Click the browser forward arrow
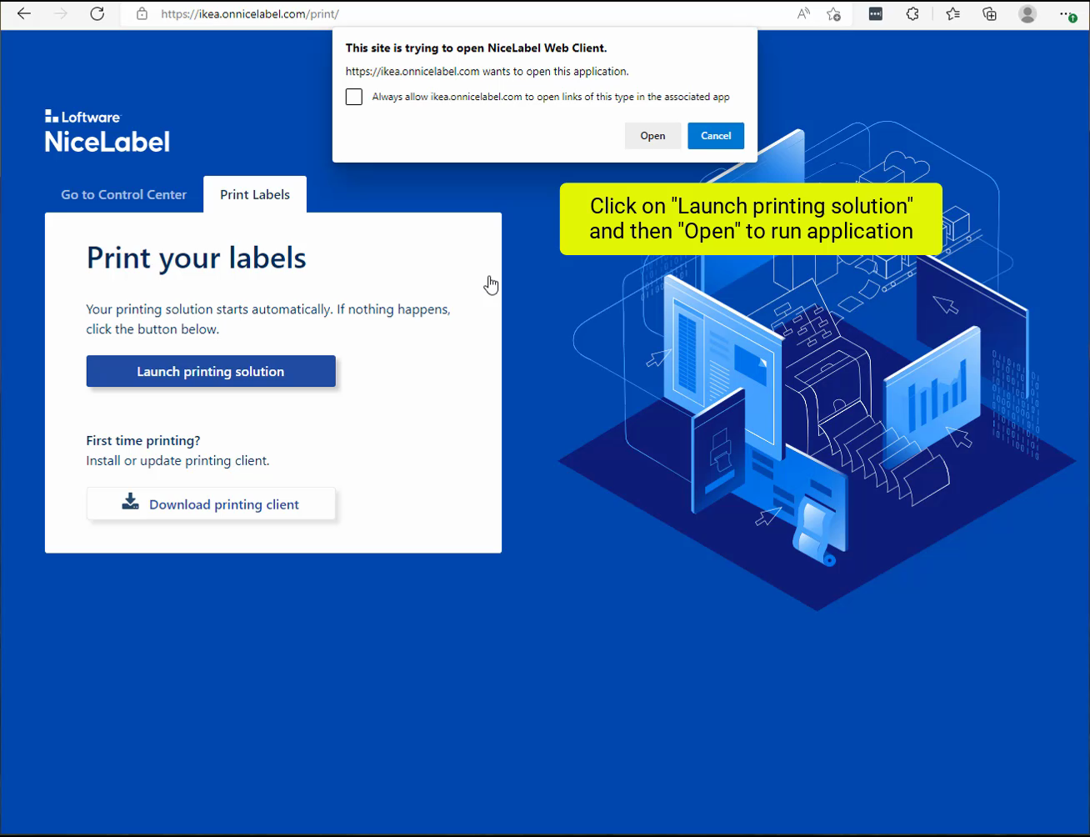This screenshot has width=1090, height=837. pyautogui.click(x=61, y=13)
